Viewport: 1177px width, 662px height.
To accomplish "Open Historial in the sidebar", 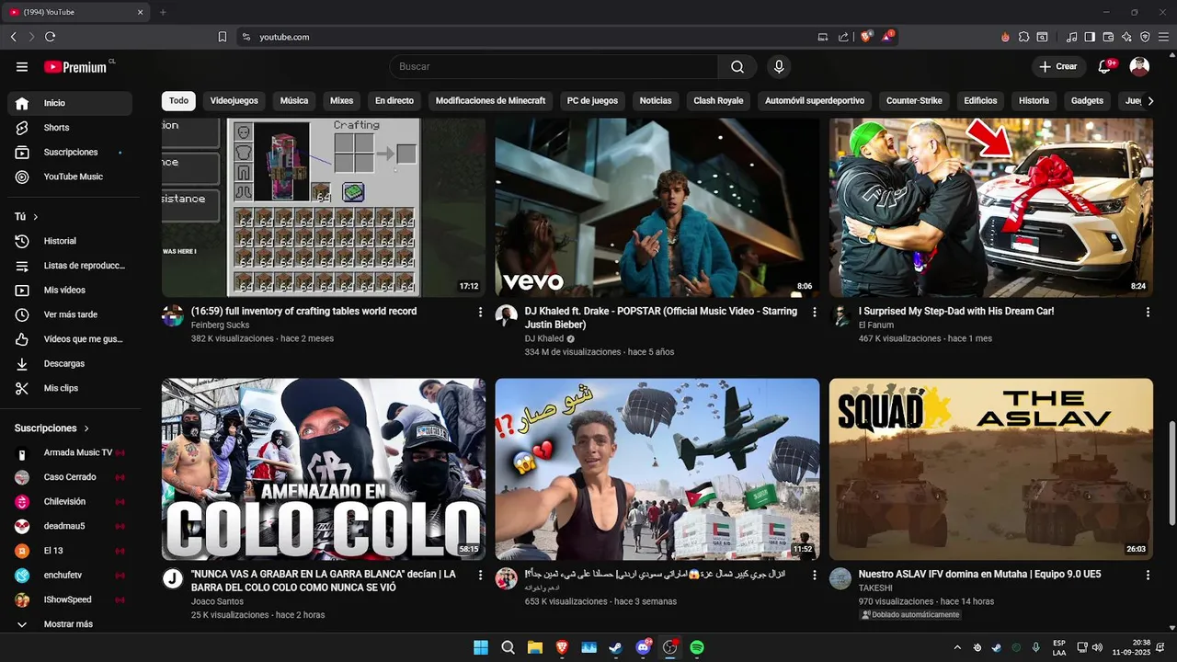I will click(x=70, y=241).
